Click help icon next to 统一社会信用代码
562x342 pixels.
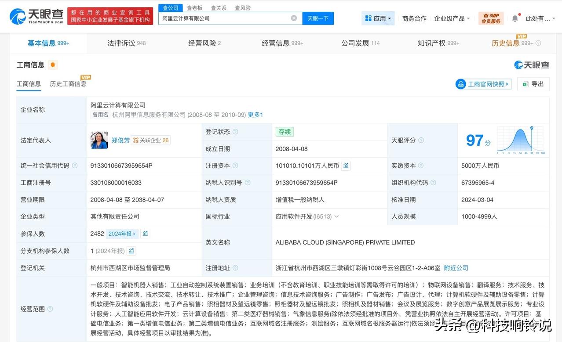(x=75, y=166)
